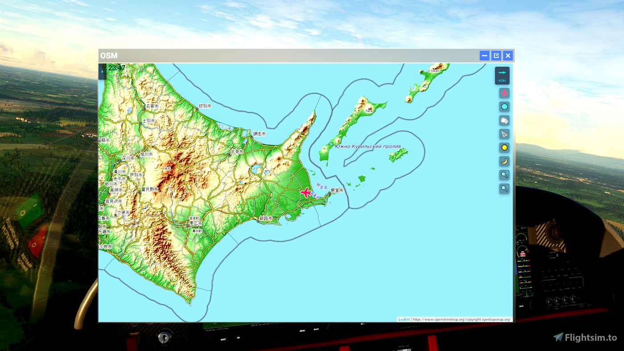Center map on aircraft using pink plane button
Viewport: 624px width, 351px height.
504,93
